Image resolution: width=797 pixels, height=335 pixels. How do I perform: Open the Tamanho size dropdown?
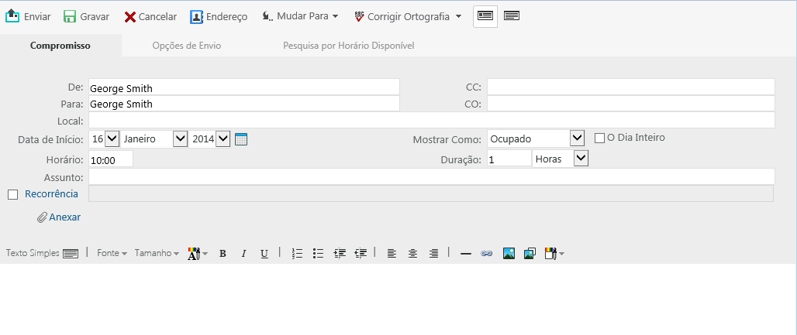(157, 253)
